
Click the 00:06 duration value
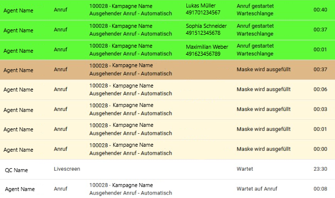(320, 90)
